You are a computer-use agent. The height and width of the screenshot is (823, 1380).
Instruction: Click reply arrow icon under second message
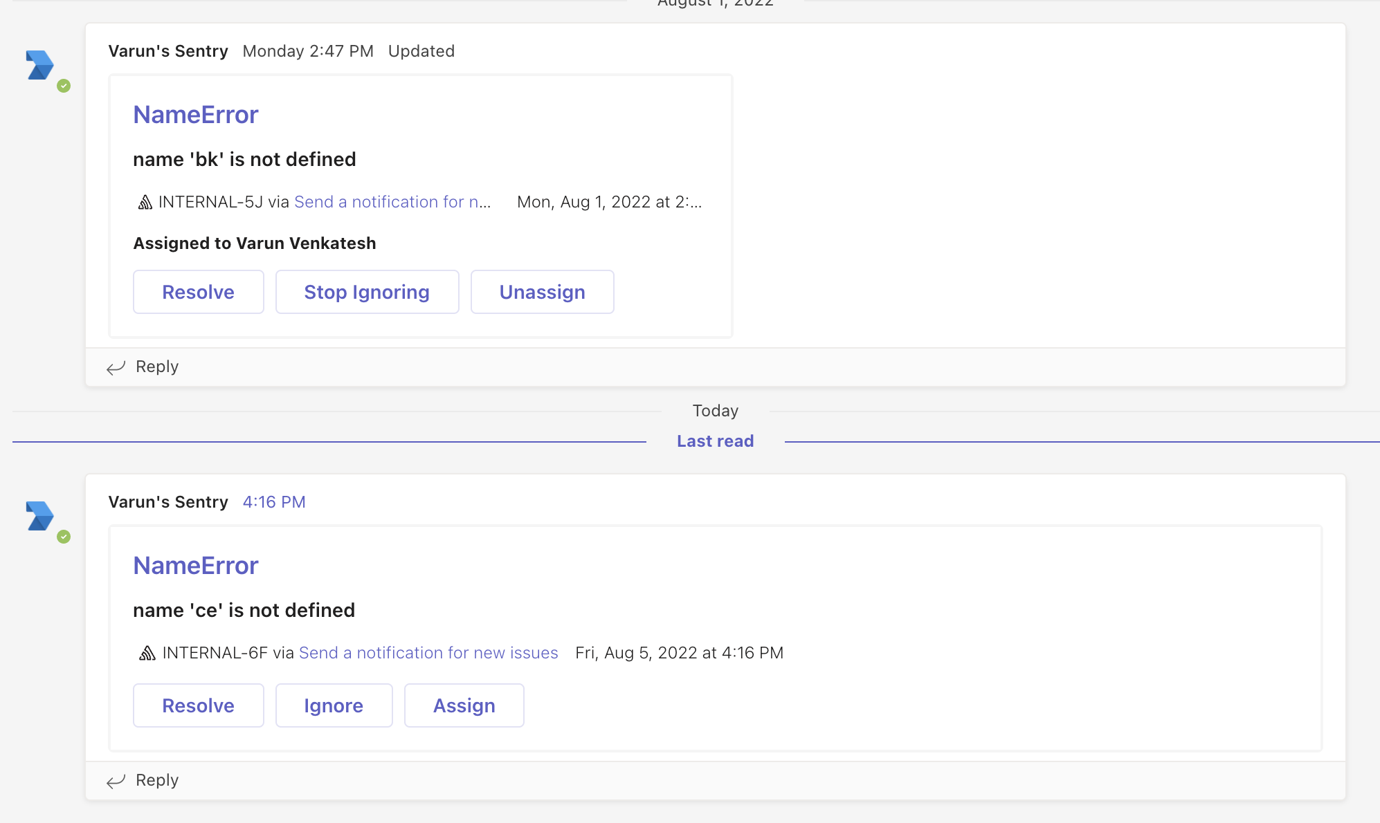[x=116, y=781]
